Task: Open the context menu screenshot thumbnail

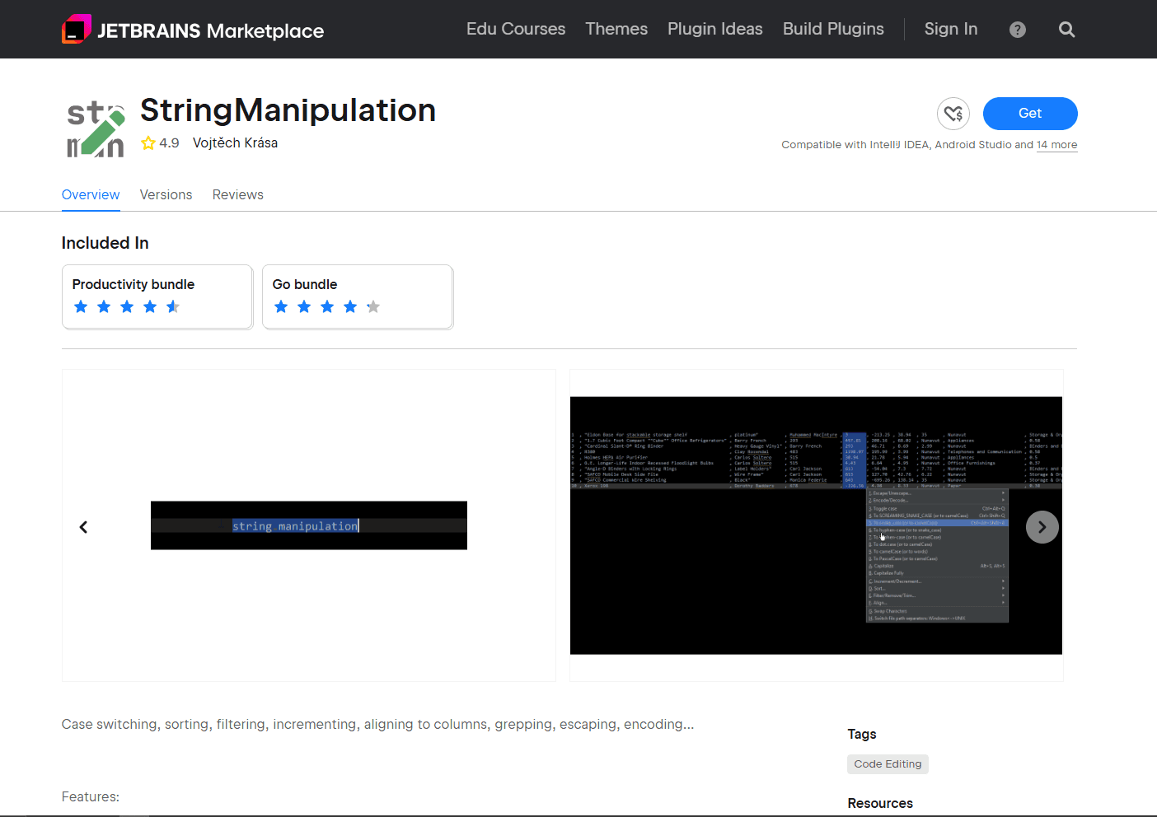Action: [x=816, y=525]
